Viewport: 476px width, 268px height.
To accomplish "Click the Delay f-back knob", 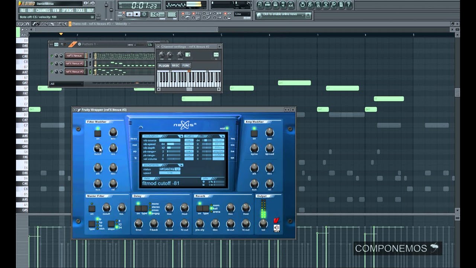I will point(154,223).
